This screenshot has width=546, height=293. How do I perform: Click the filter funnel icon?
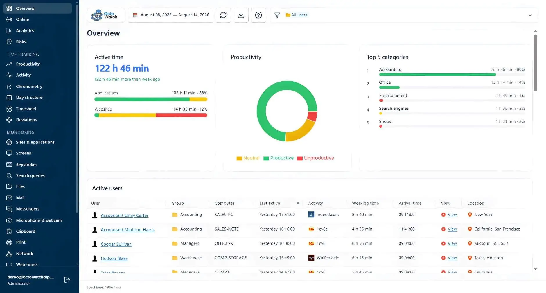[277, 15]
